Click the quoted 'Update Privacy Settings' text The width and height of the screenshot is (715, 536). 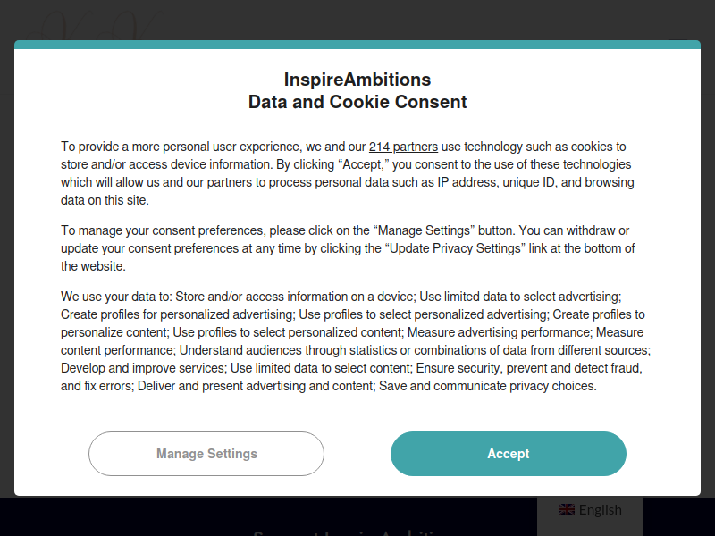point(455,248)
